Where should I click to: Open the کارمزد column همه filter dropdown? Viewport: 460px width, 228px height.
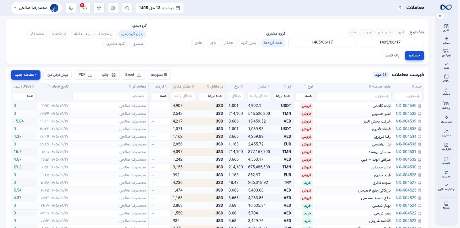click(x=160, y=96)
